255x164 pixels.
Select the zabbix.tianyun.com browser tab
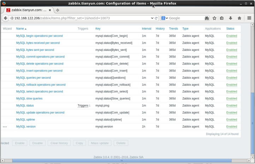point(29,10)
